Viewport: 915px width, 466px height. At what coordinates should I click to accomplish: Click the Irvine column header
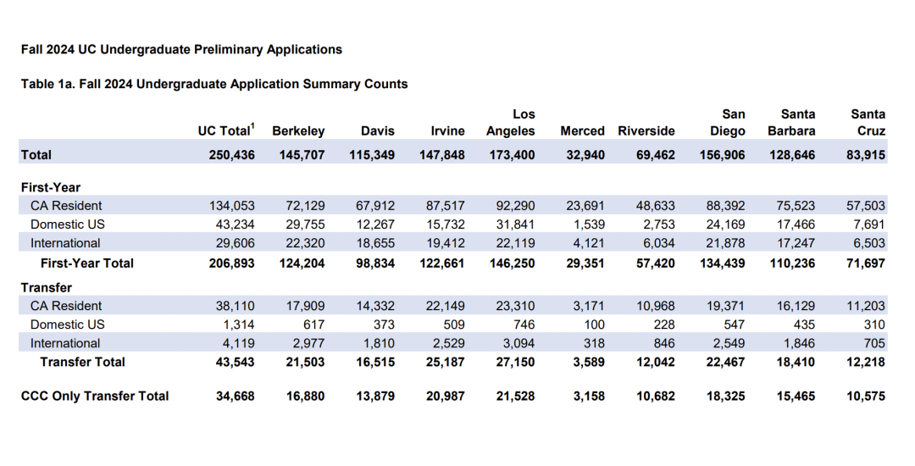coord(447,131)
